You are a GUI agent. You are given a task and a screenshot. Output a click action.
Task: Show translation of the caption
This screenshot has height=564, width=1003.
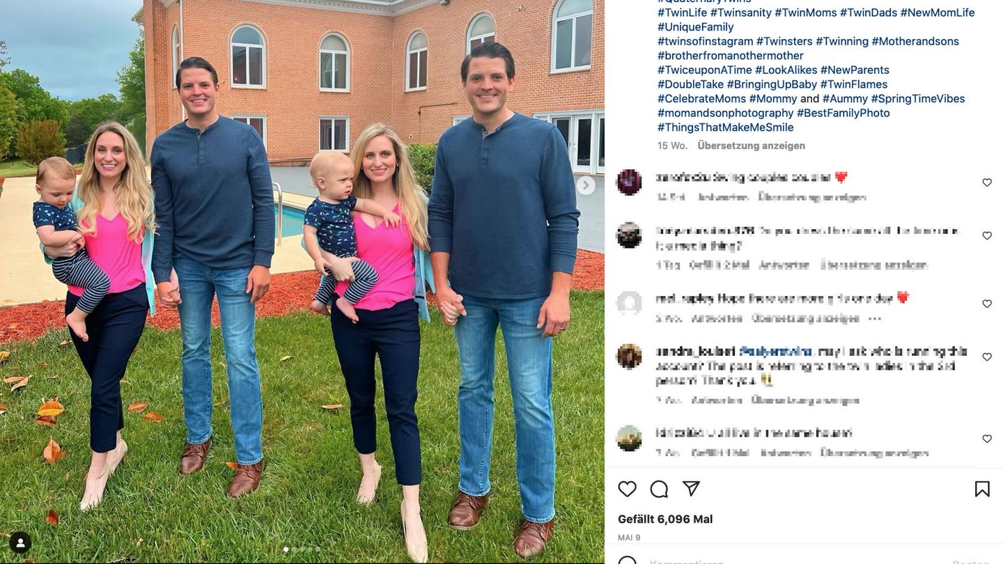(751, 146)
